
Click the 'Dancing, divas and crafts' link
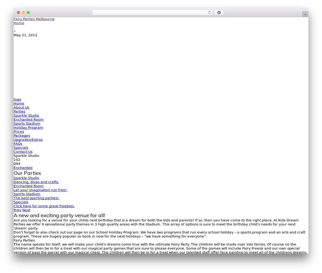pyautogui.click(x=36, y=182)
